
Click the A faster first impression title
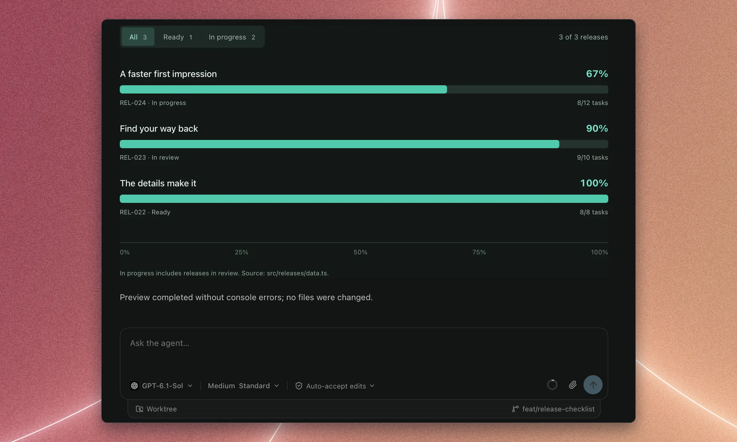168,74
